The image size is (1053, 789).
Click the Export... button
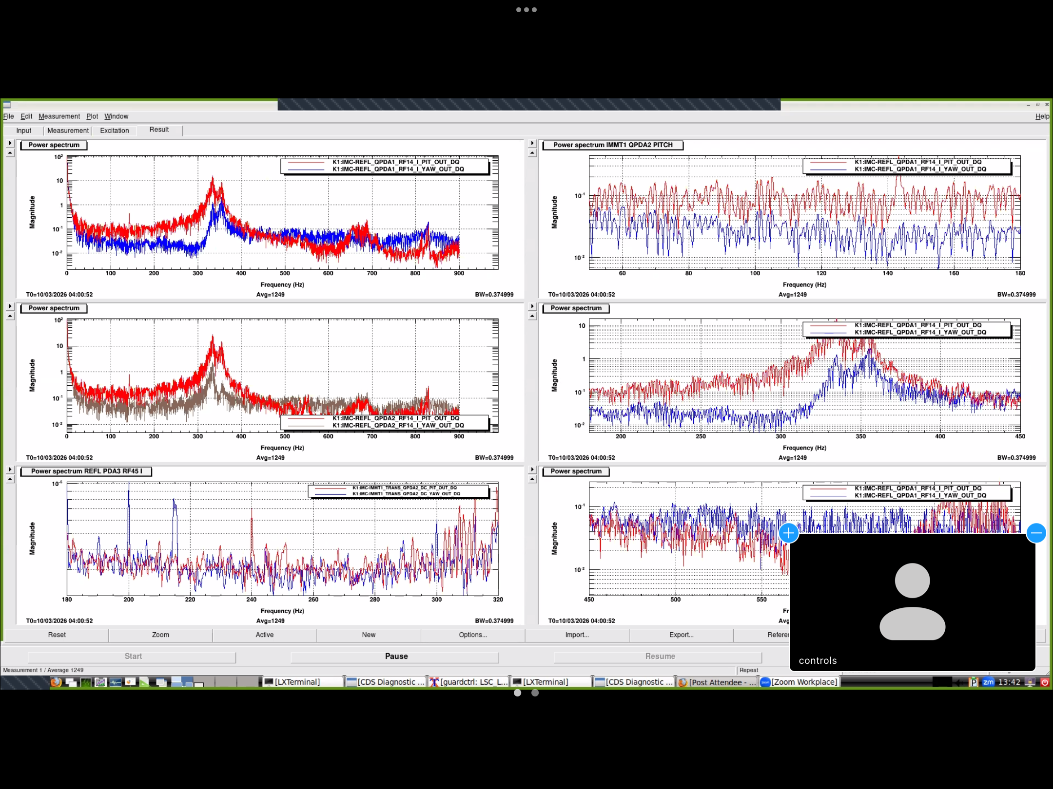[x=681, y=635]
